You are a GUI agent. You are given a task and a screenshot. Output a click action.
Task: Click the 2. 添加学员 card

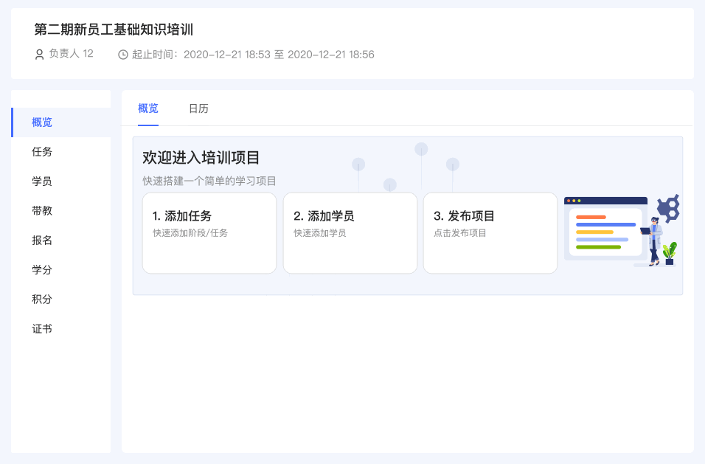tap(350, 232)
